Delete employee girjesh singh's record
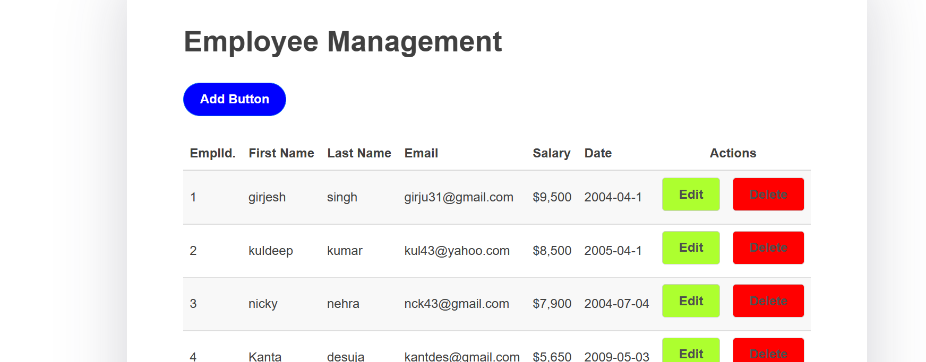926x362 pixels. click(x=768, y=195)
